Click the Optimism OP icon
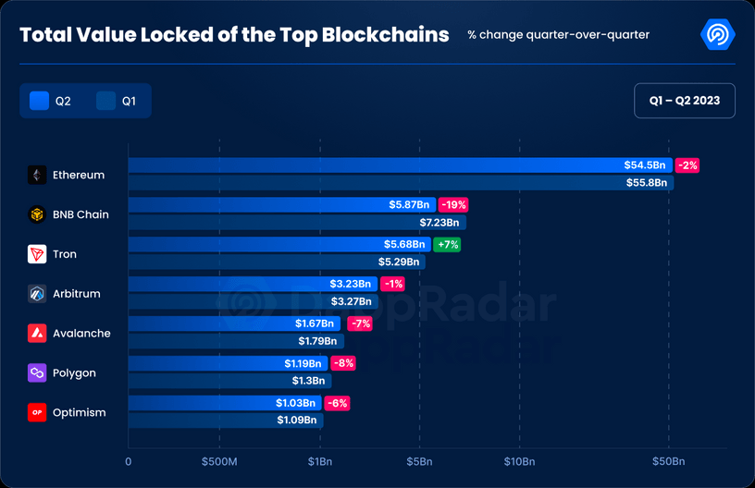Screen dimensions: 755x488 37,412
